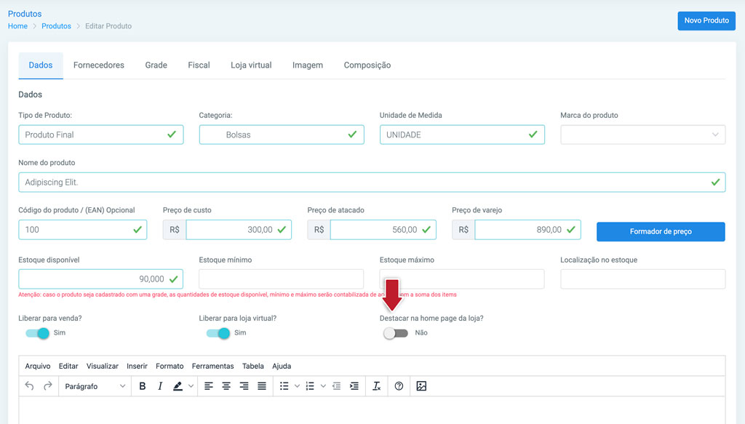745x424 pixels.
Task: Insert an image into the description
Action: (x=421, y=386)
